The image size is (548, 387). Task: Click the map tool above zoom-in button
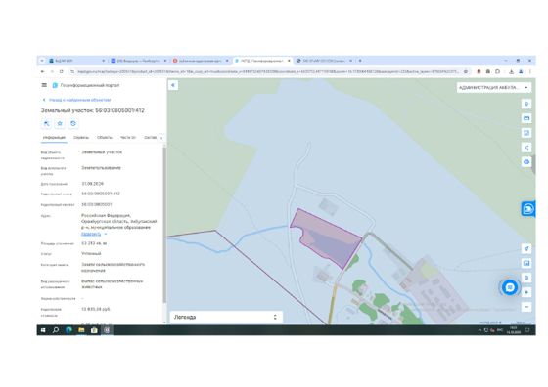(x=526, y=278)
